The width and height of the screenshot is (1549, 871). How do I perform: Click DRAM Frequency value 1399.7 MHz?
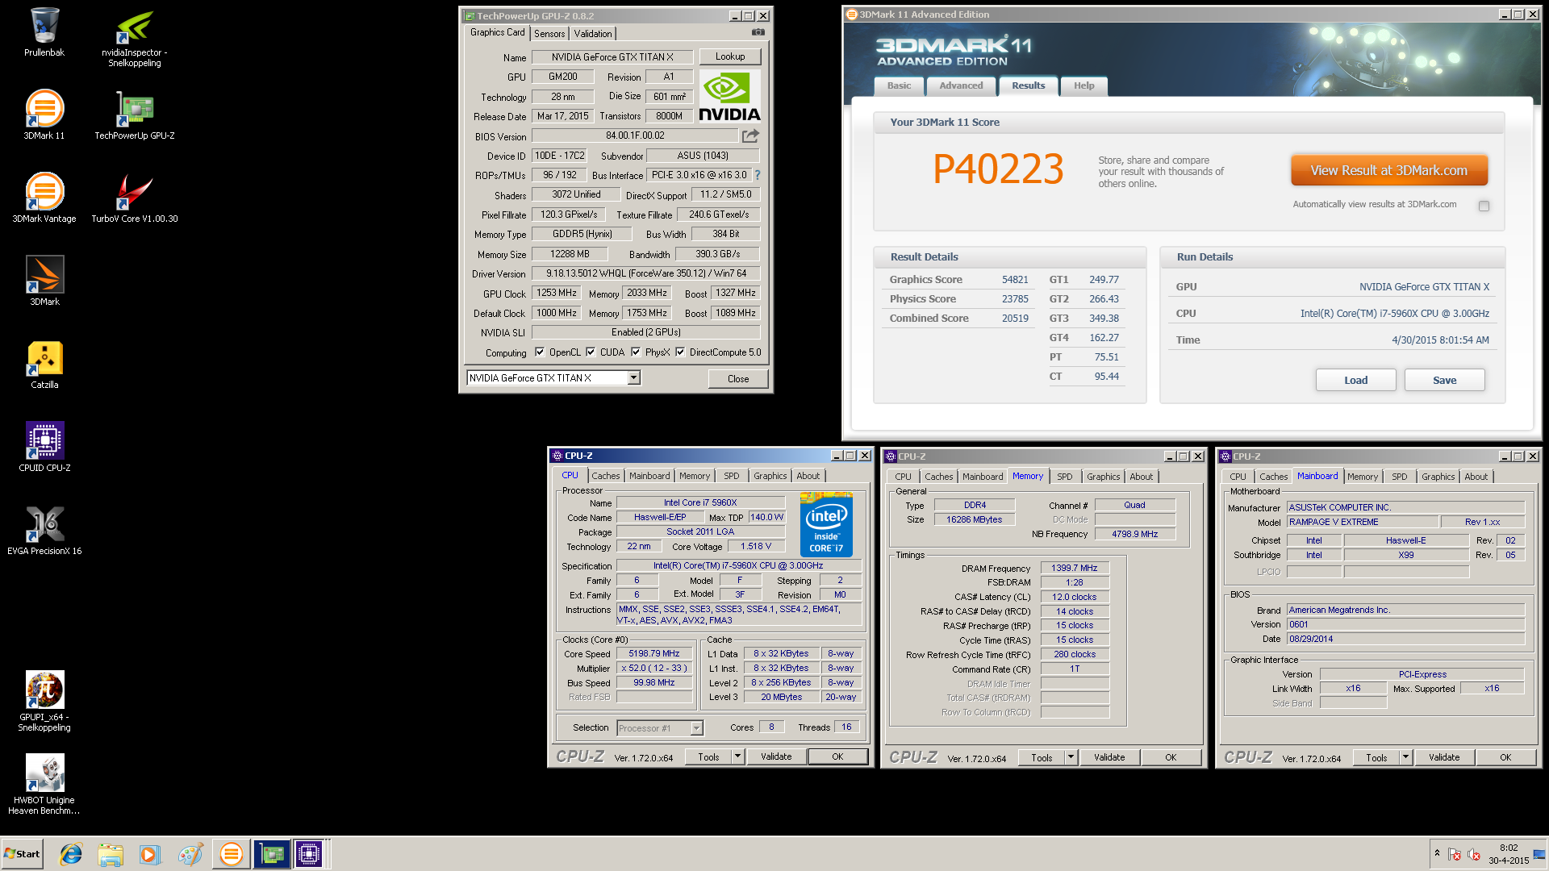(1075, 568)
